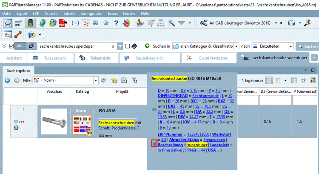Select the list view results icon
319x174 pixels.
269,80
